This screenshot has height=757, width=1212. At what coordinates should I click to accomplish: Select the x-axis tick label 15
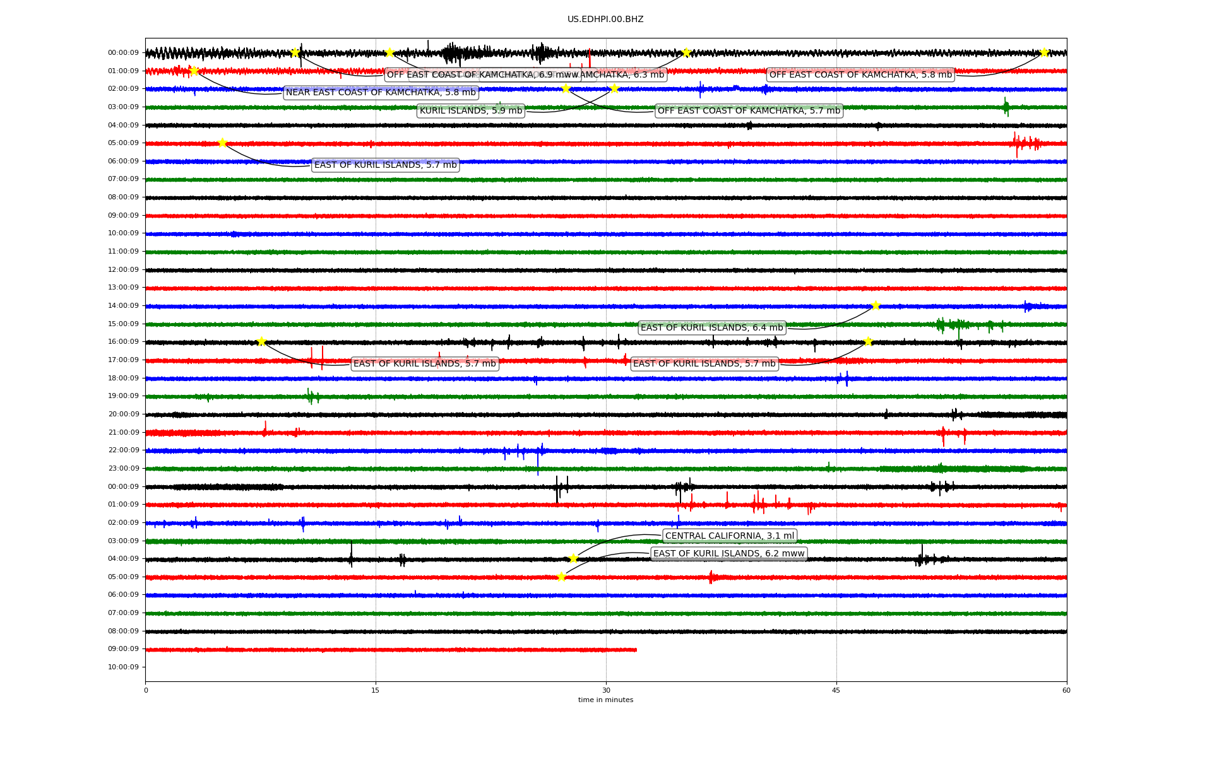click(376, 690)
